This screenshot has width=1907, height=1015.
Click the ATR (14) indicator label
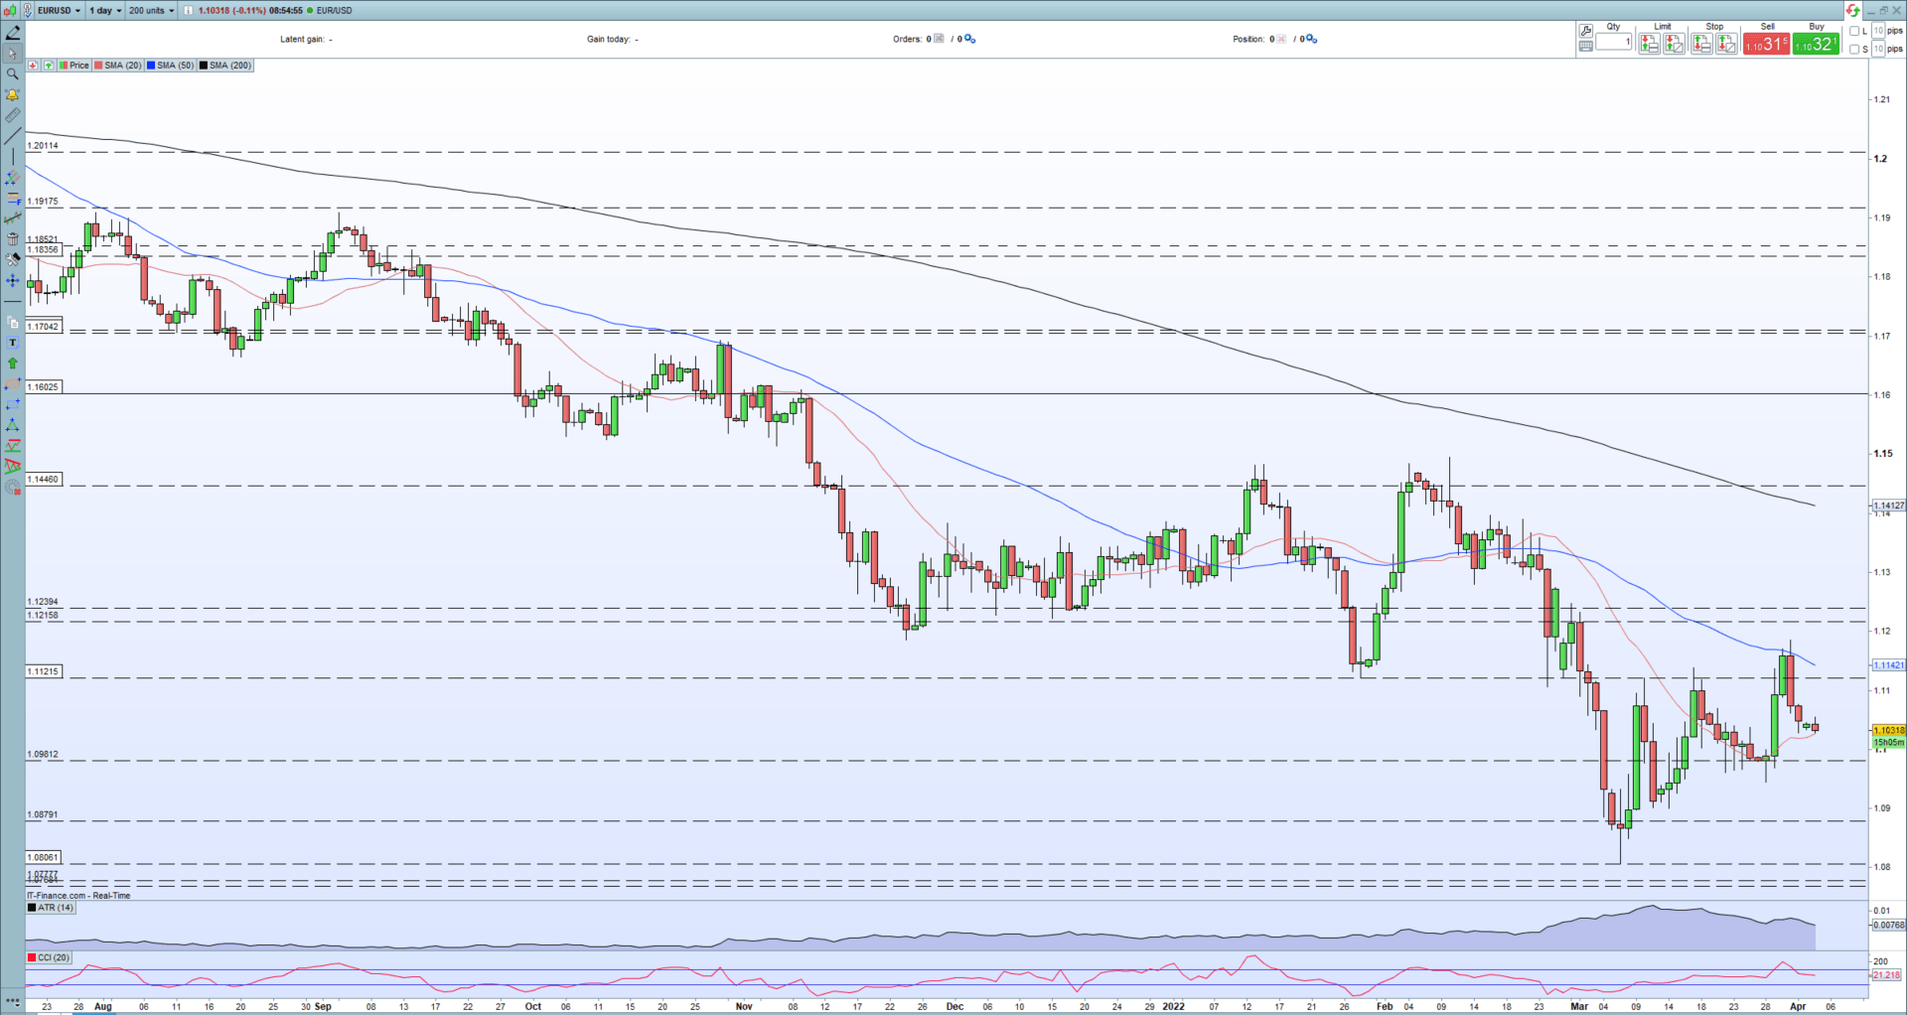(51, 908)
